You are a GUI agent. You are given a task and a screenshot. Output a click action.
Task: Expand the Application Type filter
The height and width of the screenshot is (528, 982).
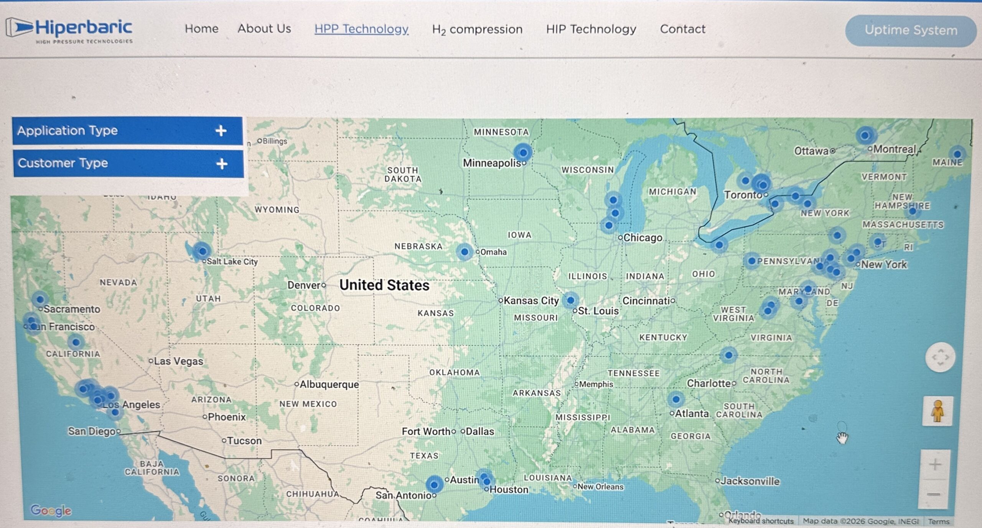point(127,131)
